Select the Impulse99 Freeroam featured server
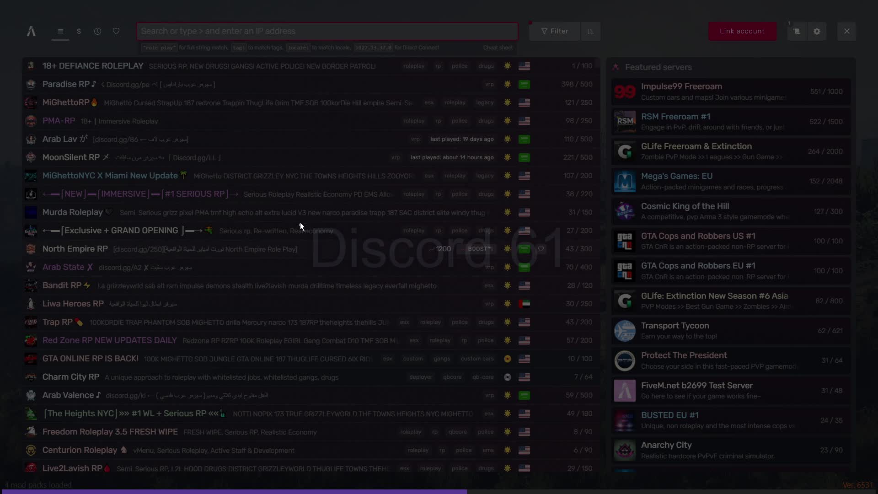Screen dimensions: 878x494 click(x=730, y=91)
